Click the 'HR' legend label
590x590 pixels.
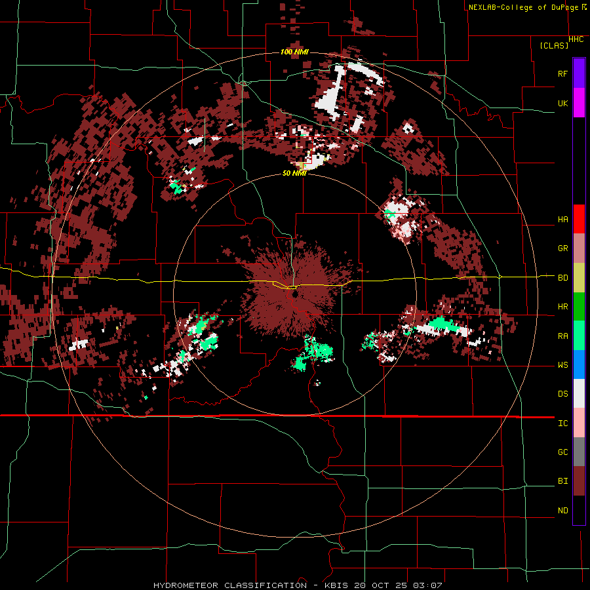click(x=562, y=307)
